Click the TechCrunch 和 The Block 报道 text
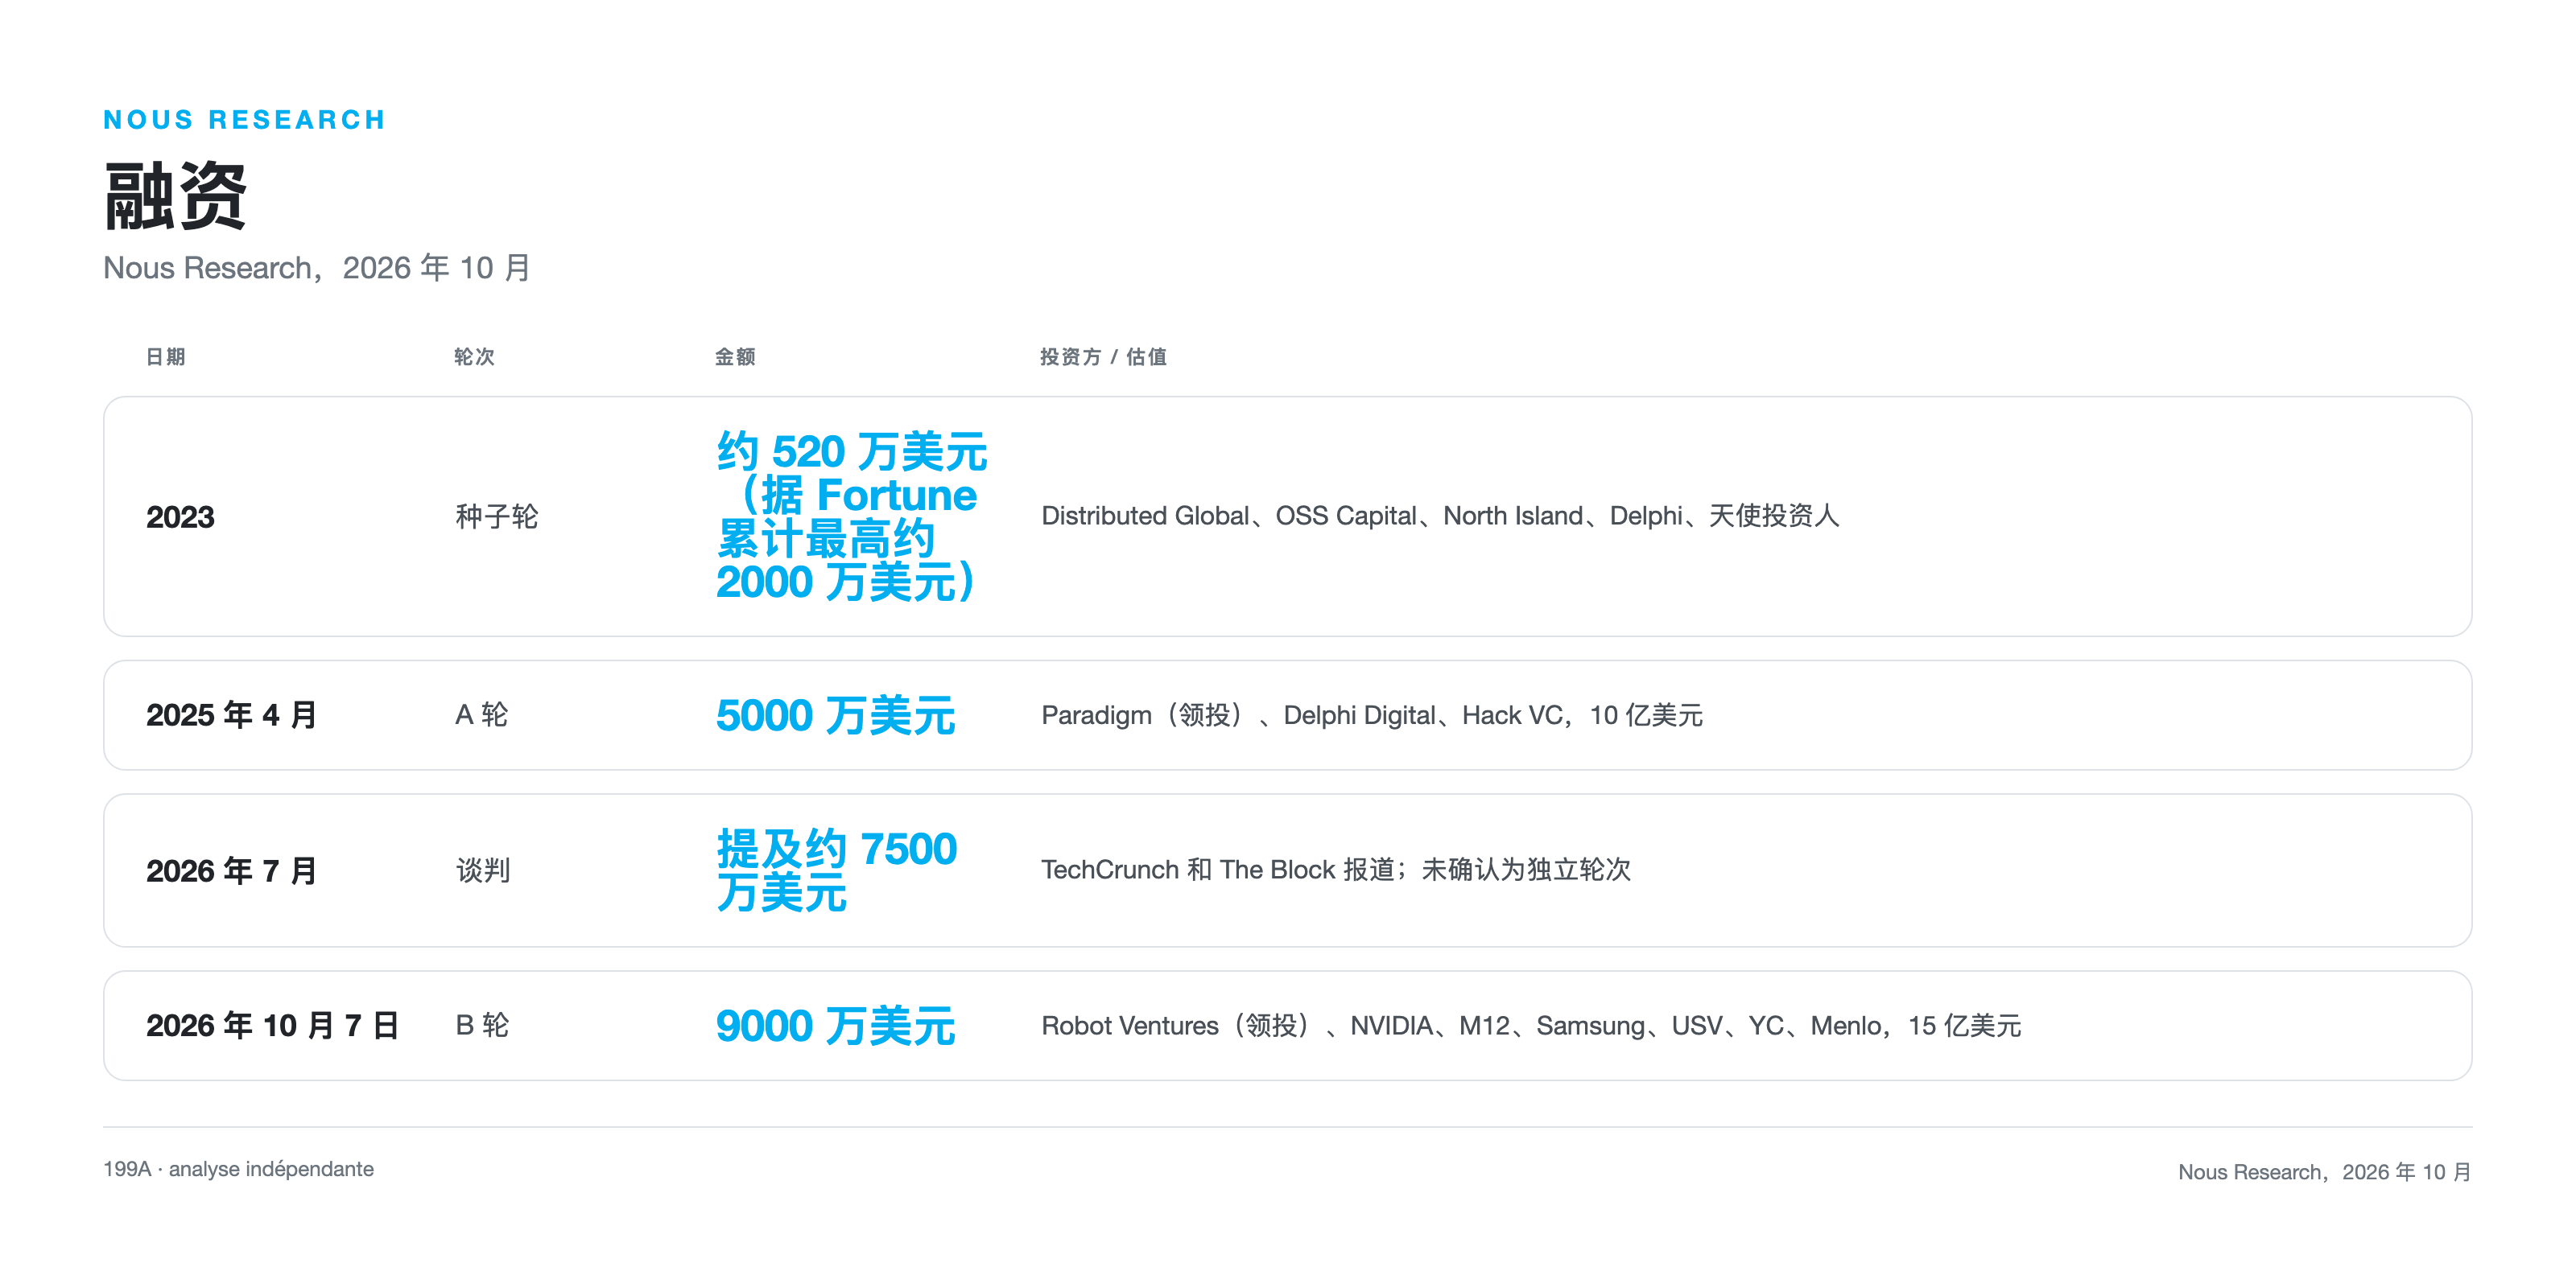 (1336, 870)
